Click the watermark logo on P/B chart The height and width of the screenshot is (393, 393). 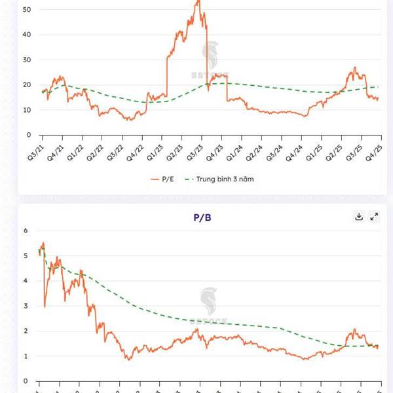point(208,303)
